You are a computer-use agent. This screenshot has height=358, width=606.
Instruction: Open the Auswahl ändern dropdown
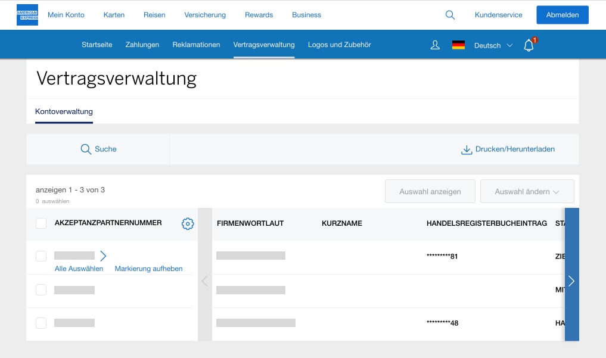(527, 191)
